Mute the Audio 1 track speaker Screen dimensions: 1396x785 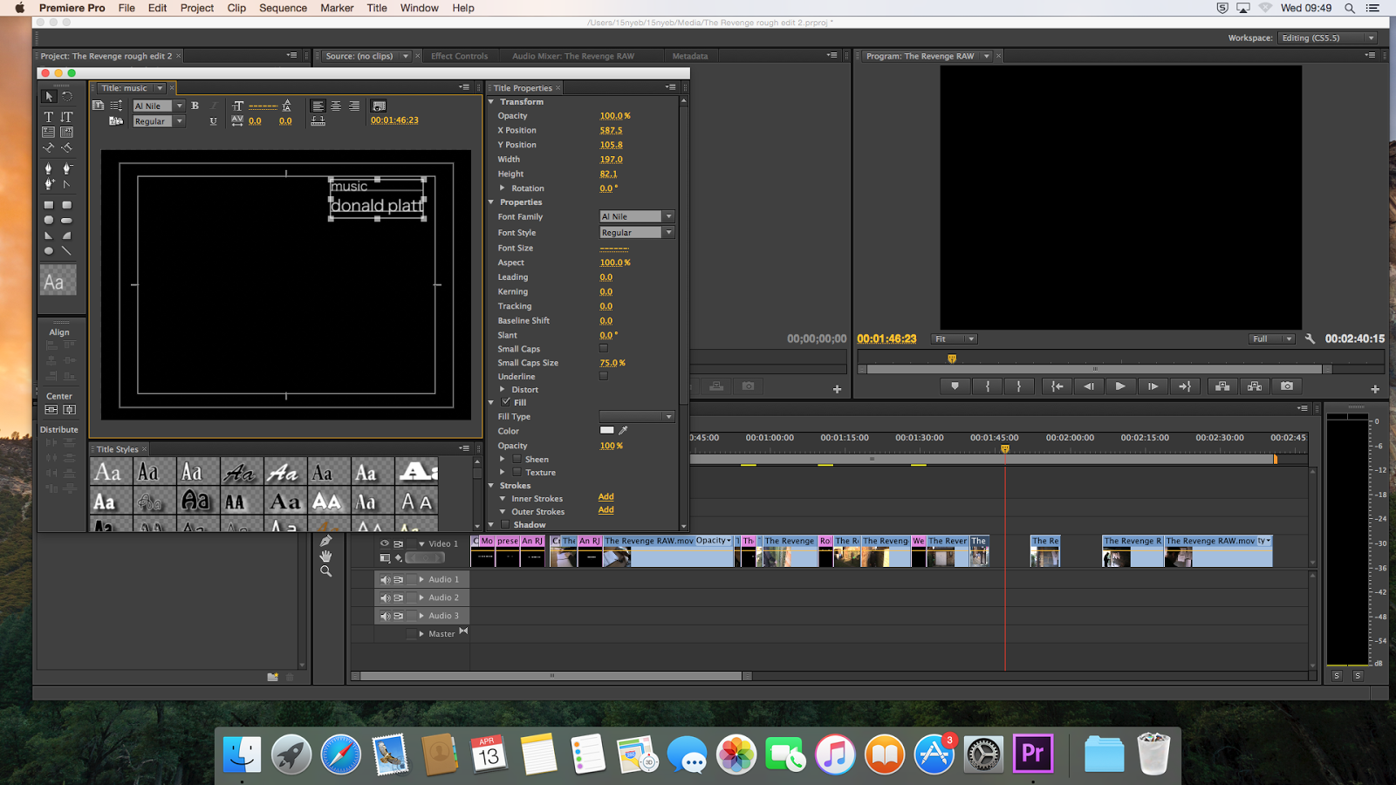pos(386,580)
